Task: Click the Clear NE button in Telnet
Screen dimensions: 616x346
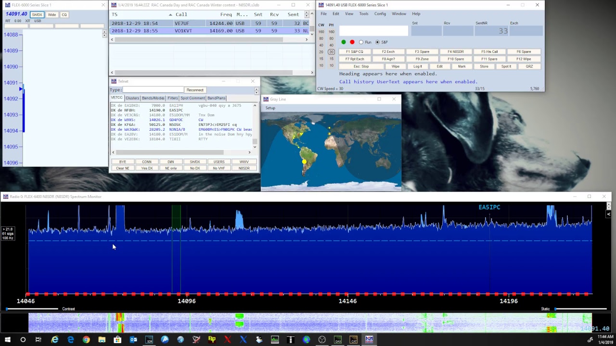Action: 123,168
